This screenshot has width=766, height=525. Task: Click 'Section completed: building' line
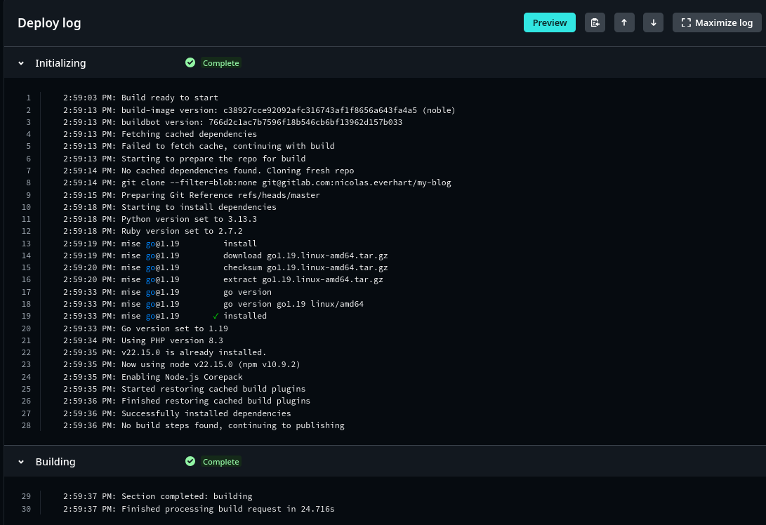pos(158,496)
